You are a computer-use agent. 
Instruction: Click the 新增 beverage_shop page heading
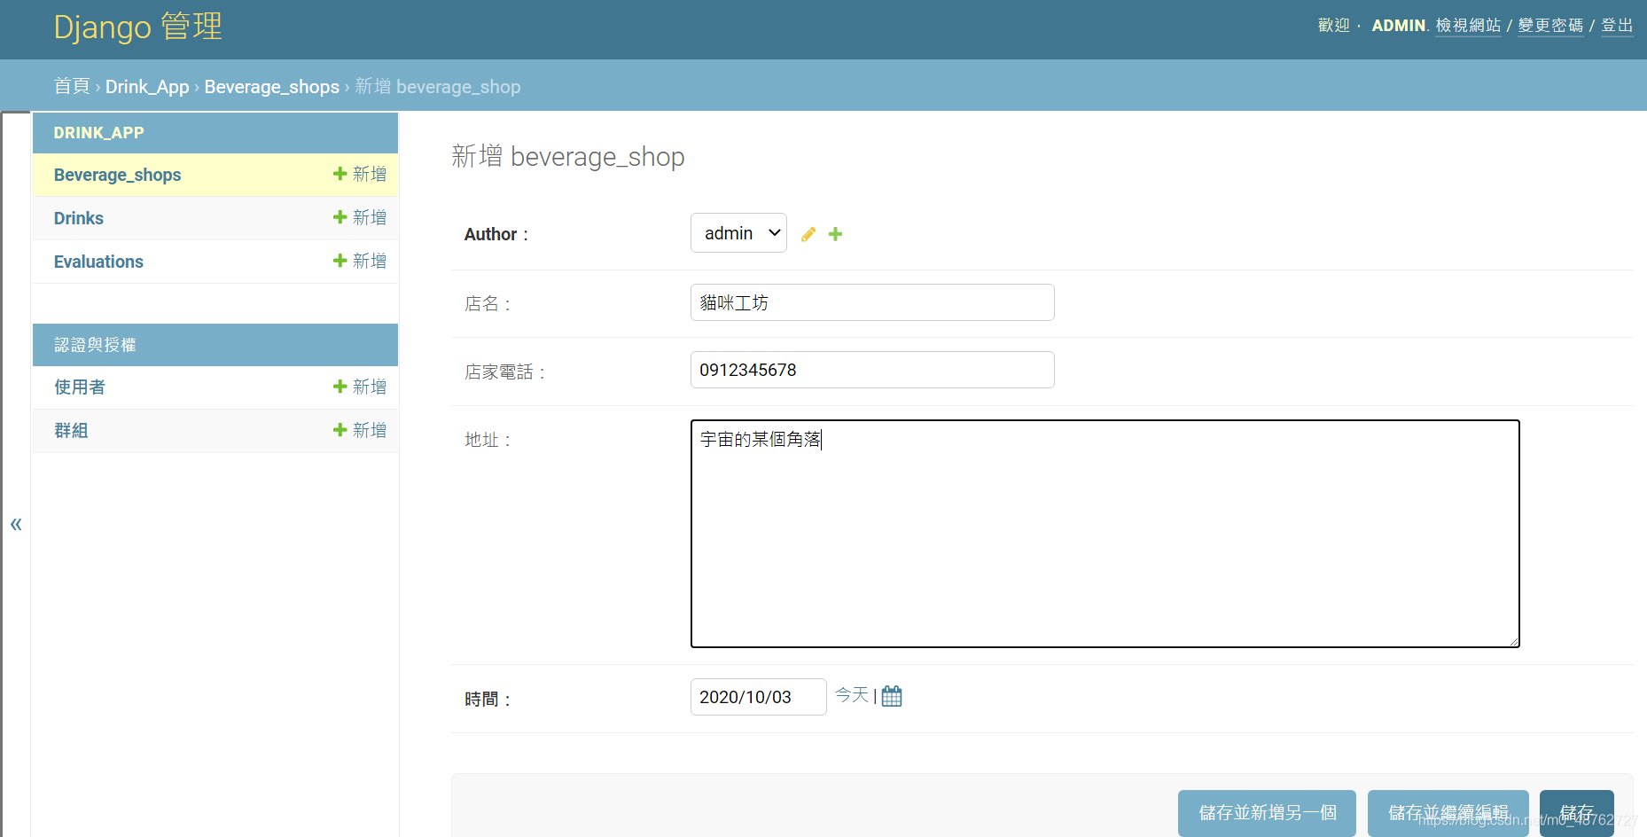[567, 157]
